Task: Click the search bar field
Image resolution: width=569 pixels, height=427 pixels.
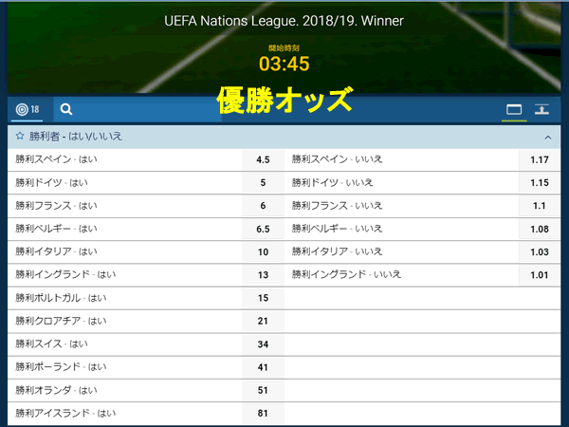Action: click(x=138, y=109)
